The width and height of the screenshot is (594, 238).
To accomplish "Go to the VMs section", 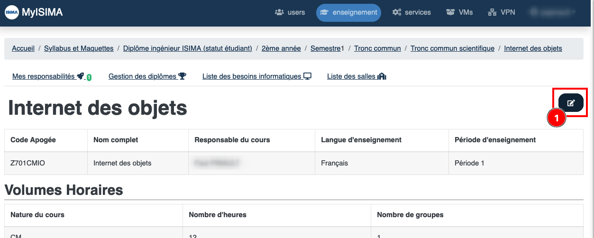I will pos(459,12).
